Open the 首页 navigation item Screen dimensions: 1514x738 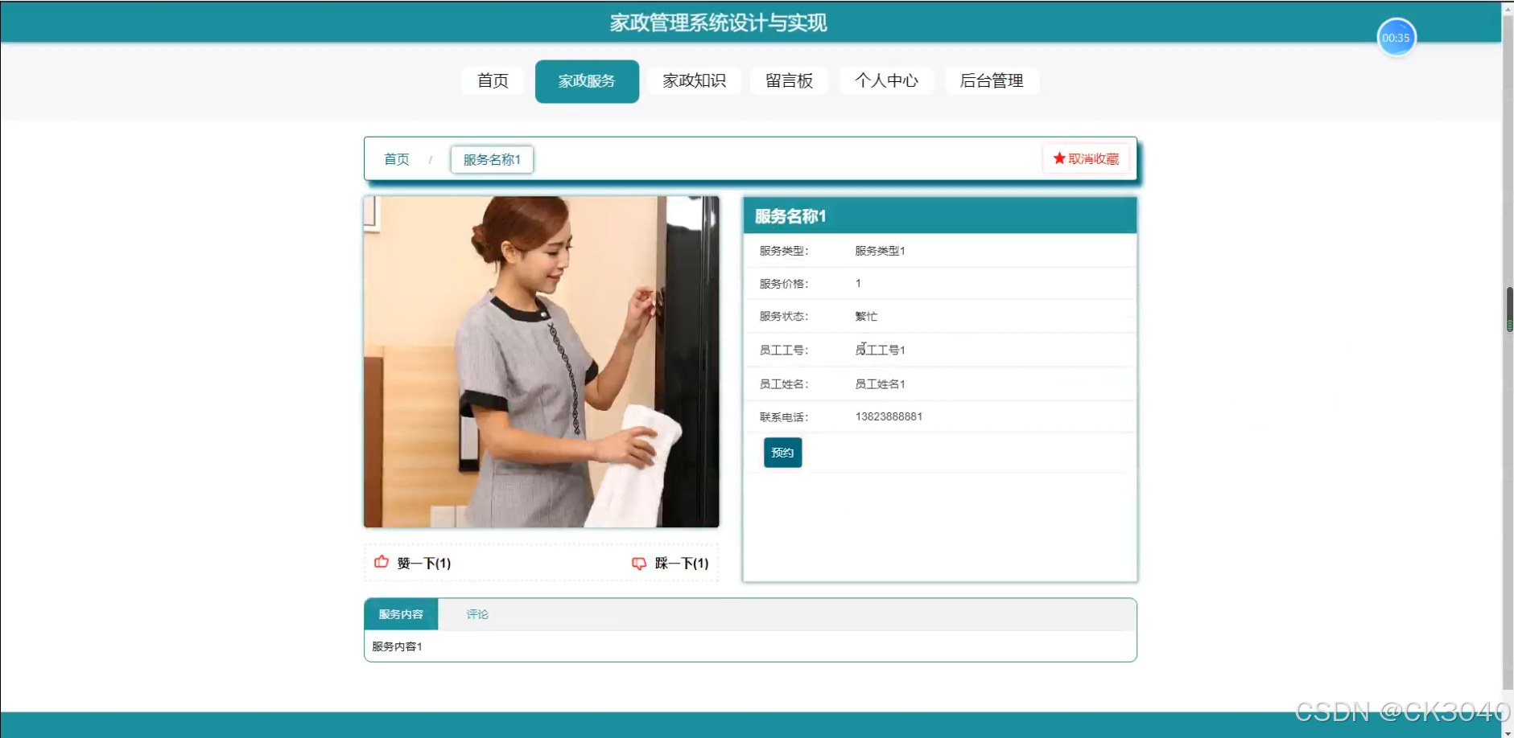[x=492, y=80]
